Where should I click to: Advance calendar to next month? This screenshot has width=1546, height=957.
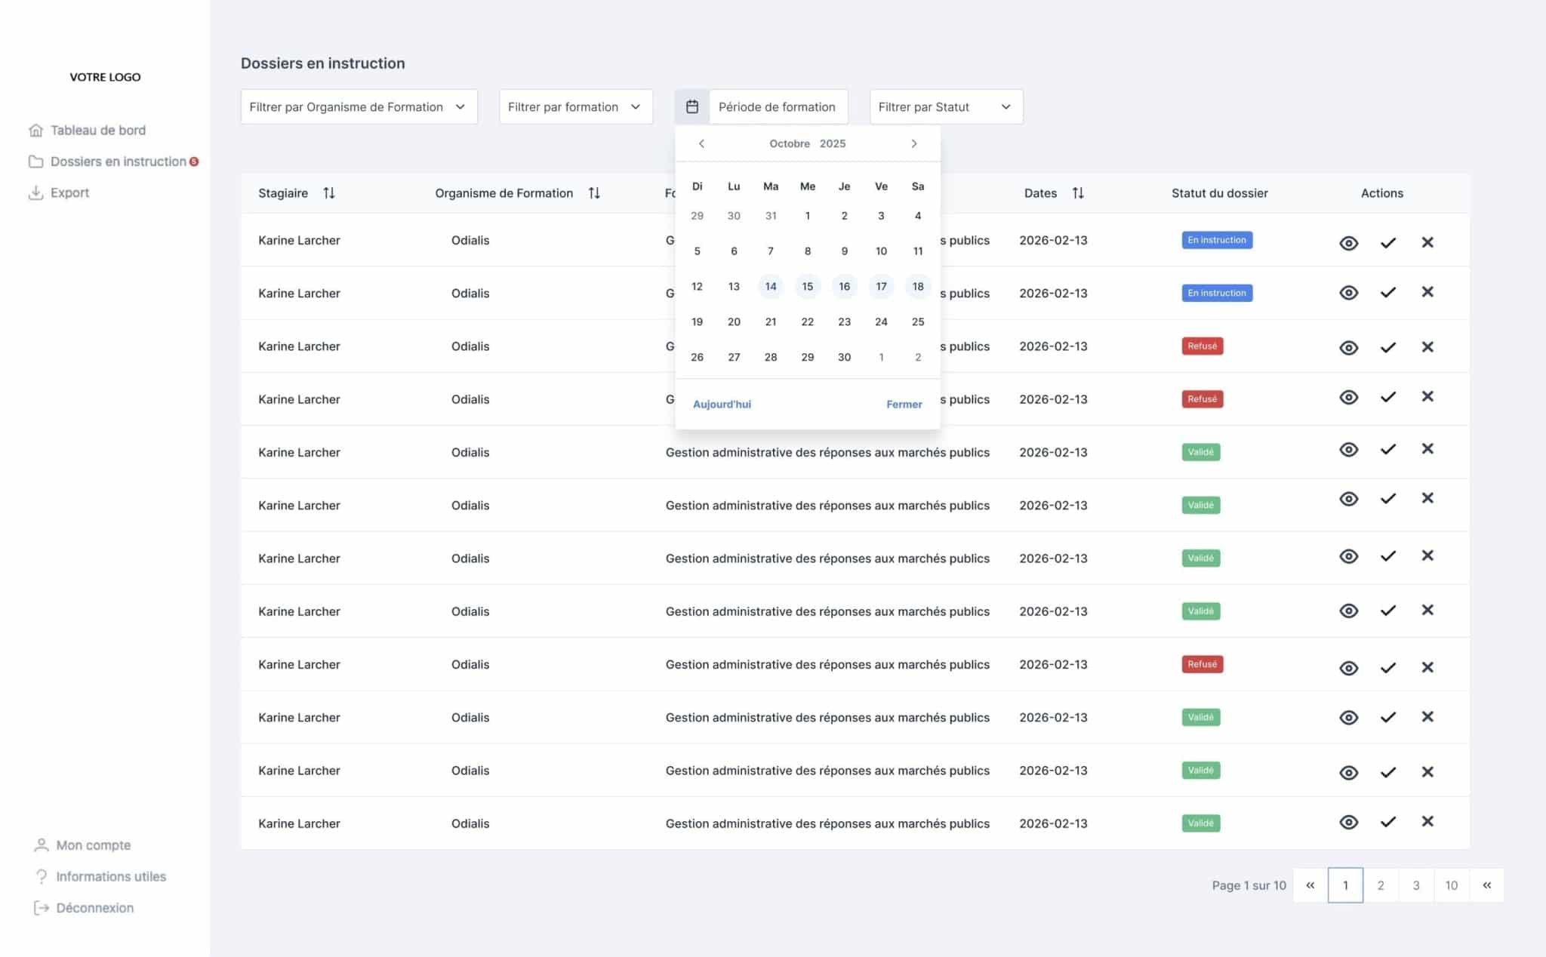point(914,143)
